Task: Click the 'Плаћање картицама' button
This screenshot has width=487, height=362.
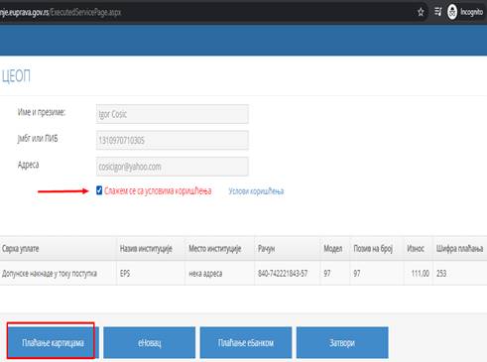Action: click(53, 342)
